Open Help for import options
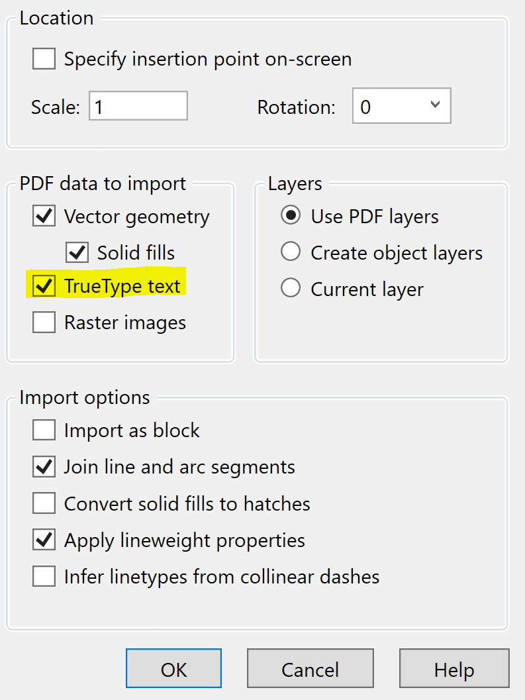This screenshot has width=525, height=700. (454, 668)
